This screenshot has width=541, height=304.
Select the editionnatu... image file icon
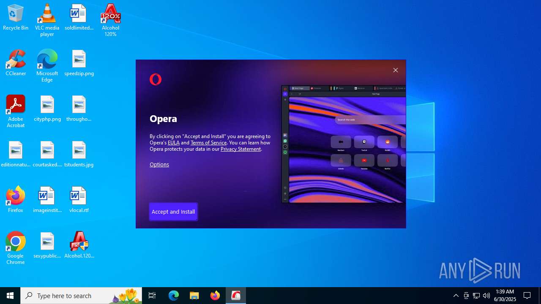[16, 154]
